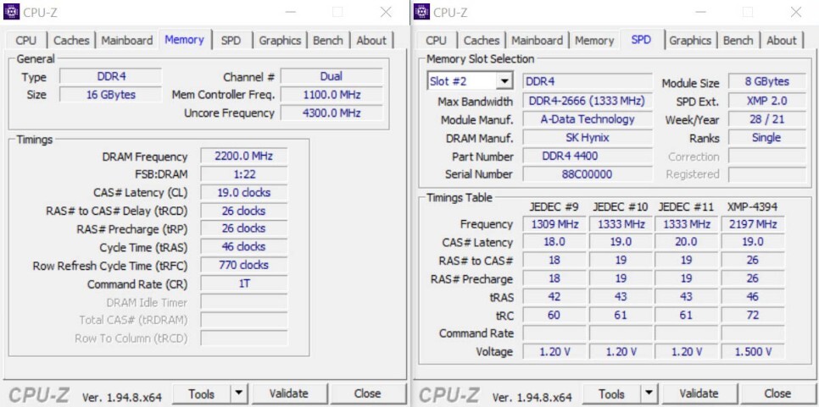Click the CPU-Z app icon in right window title bar
The image size is (819, 407).
pos(421,12)
